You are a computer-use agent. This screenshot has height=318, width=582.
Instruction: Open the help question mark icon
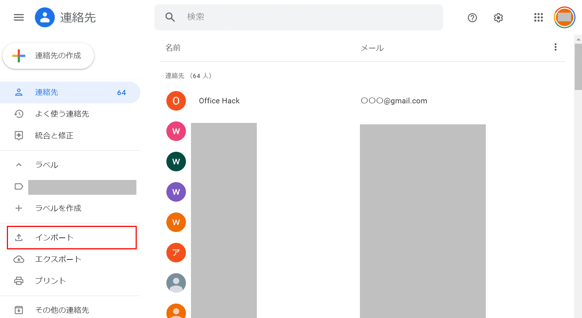point(472,18)
